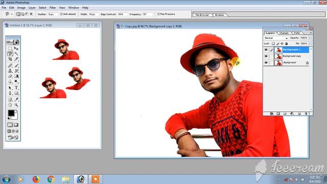Image resolution: width=327 pixels, height=184 pixels.
Task: Toggle the Anti-aliased checkbox
Action: [x=61, y=14]
